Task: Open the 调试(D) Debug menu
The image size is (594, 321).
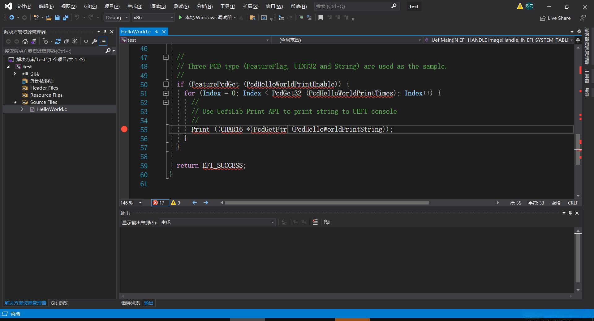Action: coord(158,6)
